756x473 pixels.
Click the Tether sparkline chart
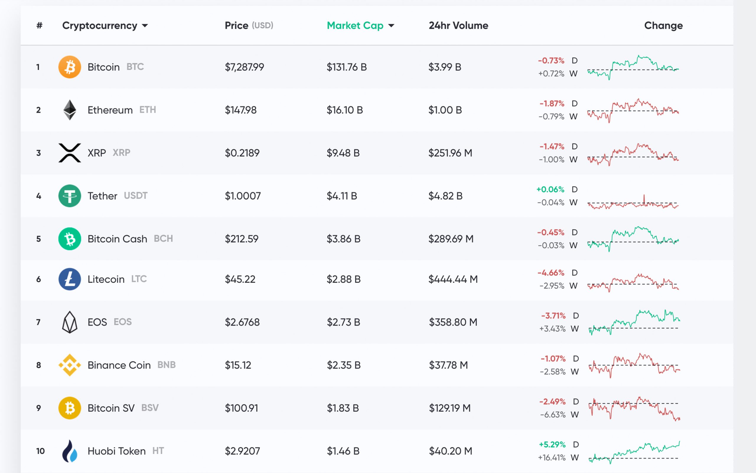tap(633, 202)
